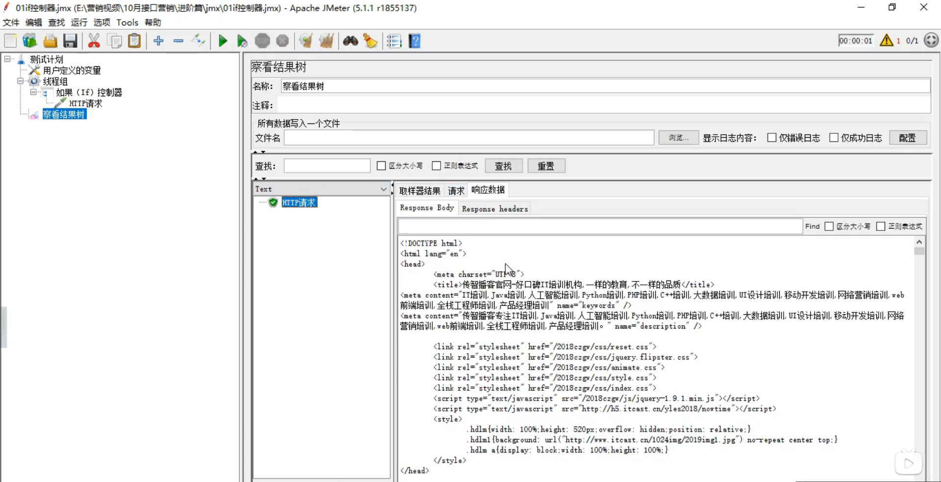Click green success shield beside HTTP请求 result
Image resolution: width=941 pixels, height=482 pixels.
(273, 203)
